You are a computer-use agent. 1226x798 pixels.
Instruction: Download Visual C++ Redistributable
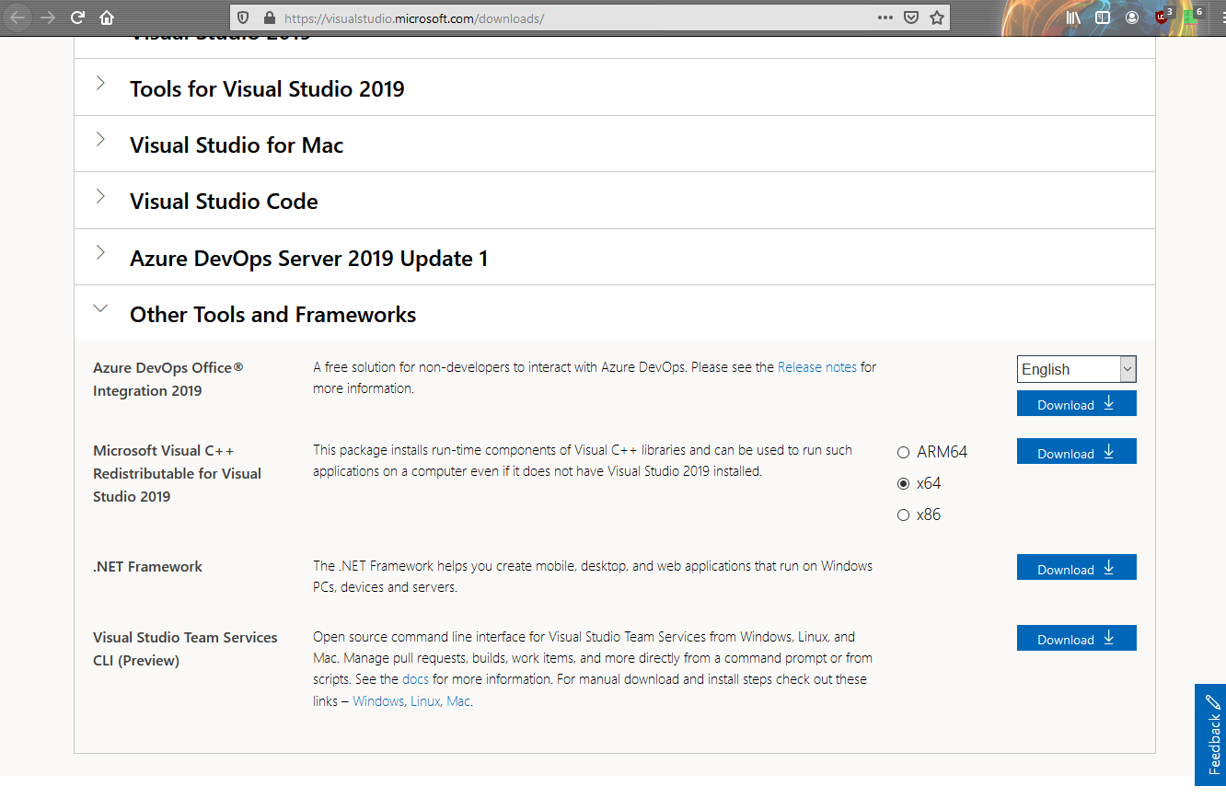pyautogui.click(x=1077, y=451)
